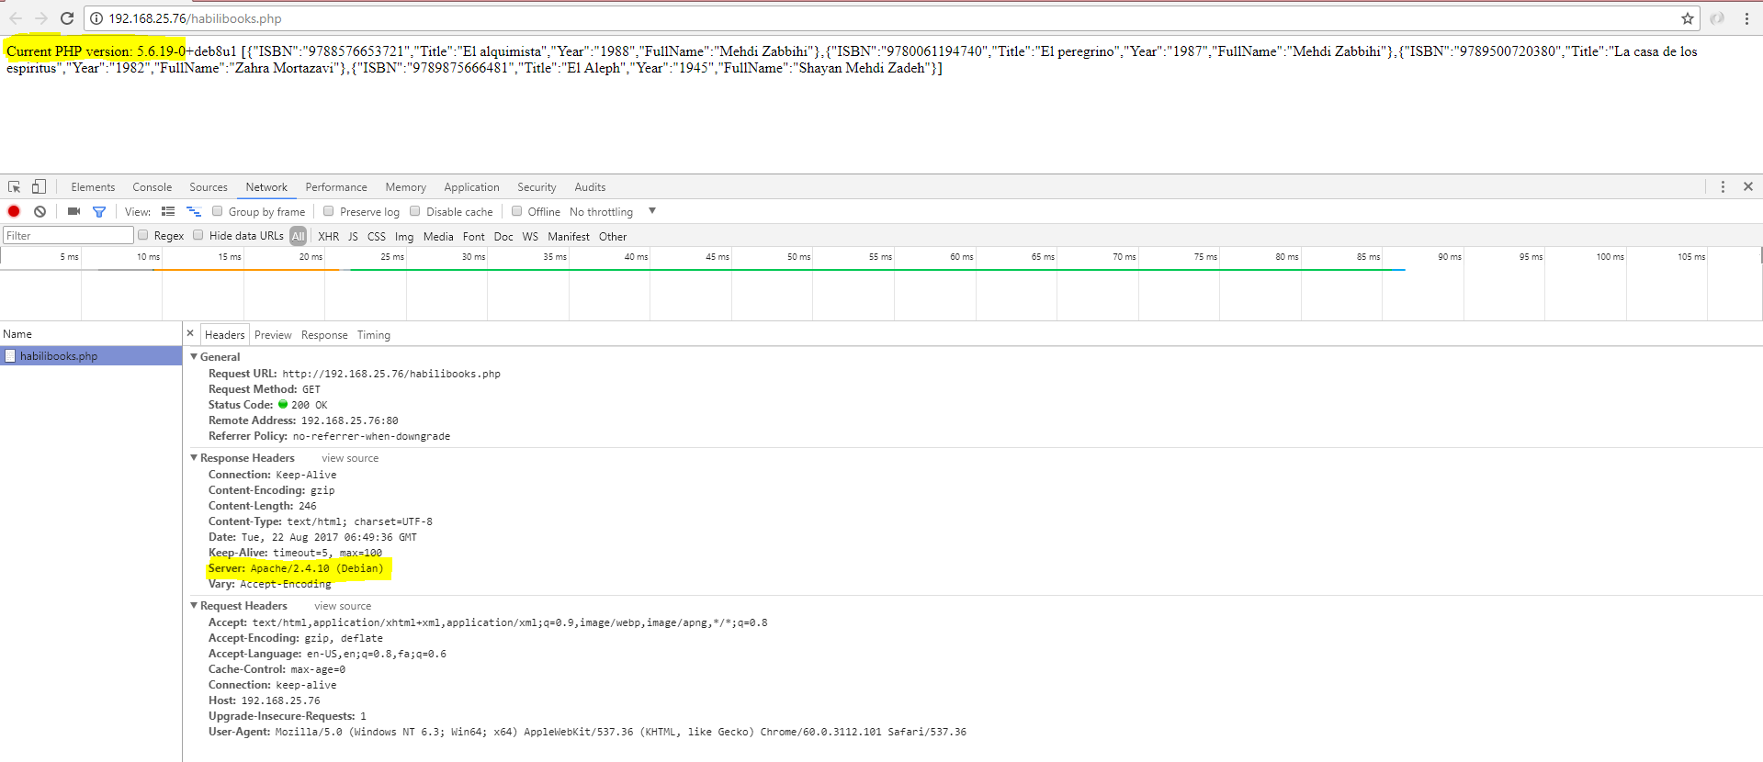
Task: Open the No throttling dropdown
Action: 612,212
